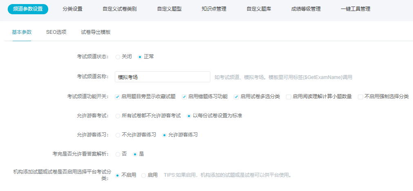Image resolution: width=413 pixels, height=191 pixels.
Task: Go to 知识点管理 tab
Action: (214, 9)
